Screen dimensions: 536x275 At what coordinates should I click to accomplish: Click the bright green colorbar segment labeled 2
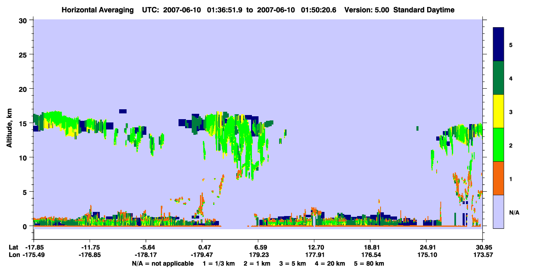[498, 145]
